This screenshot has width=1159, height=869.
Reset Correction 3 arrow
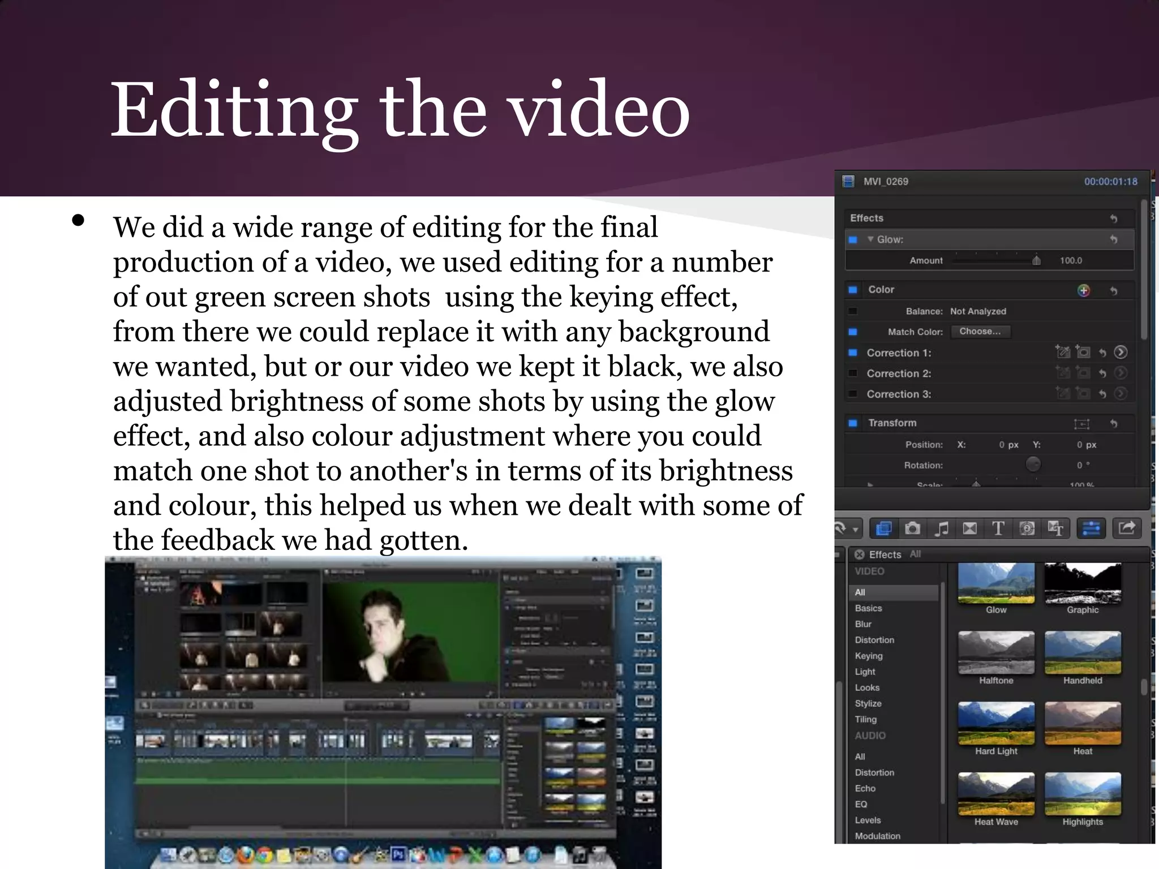click(x=1102, y=394)
